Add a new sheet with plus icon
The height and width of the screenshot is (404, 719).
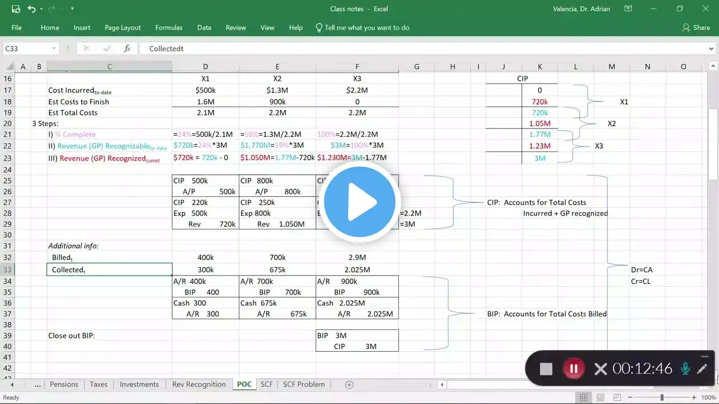[x=349, y=384]
